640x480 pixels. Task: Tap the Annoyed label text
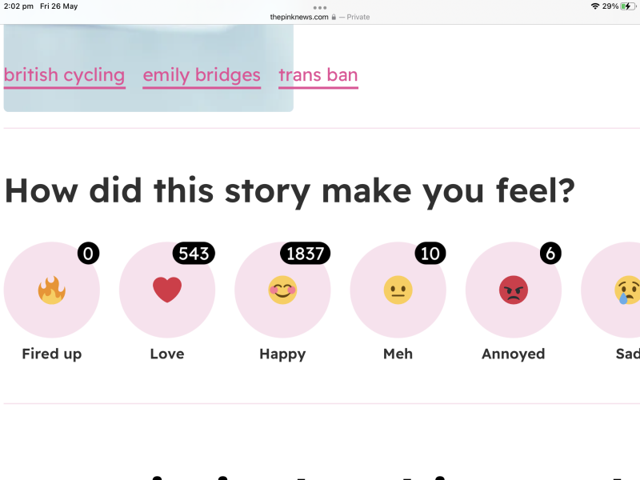point(513,354)
